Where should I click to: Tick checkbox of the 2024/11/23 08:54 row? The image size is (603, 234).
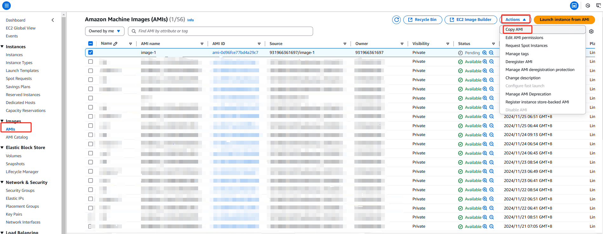coord(90,162)
